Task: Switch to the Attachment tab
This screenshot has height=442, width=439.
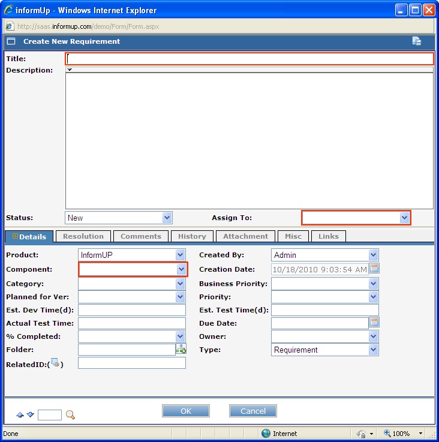Action: (245, 236)
